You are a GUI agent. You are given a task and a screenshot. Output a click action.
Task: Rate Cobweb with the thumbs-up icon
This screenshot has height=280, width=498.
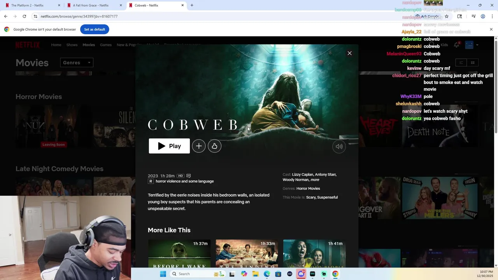(x=214, y=146)
